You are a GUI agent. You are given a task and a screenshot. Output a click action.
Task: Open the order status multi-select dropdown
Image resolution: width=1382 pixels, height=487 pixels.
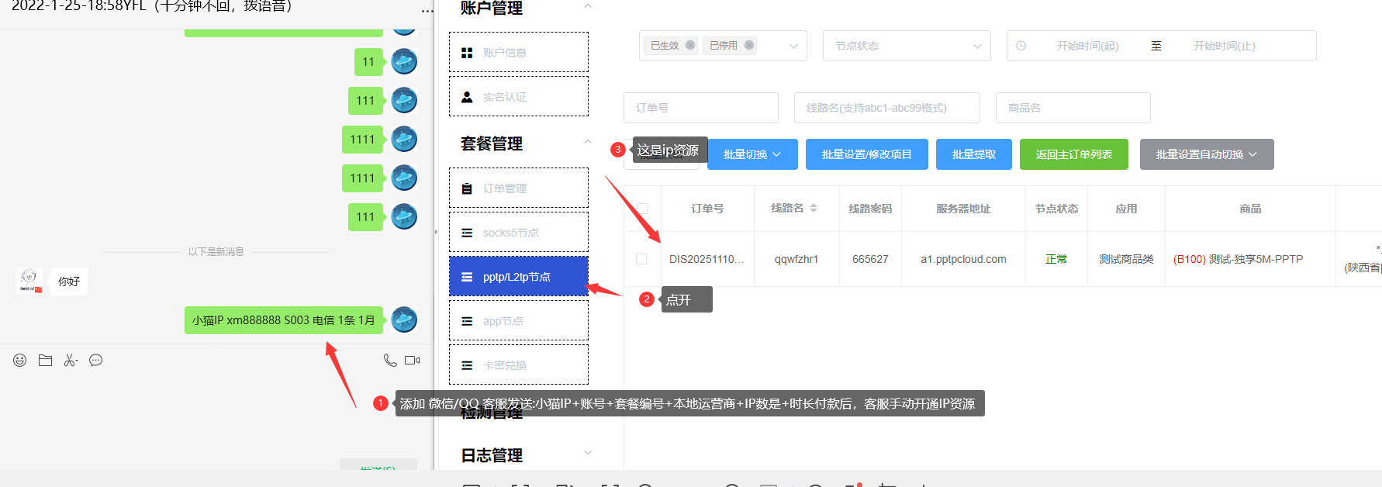click(x=723, y=46)
